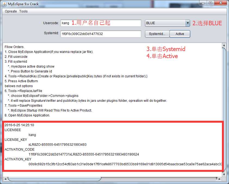Click the licensee name 'kang' in output

pos(32,135)
